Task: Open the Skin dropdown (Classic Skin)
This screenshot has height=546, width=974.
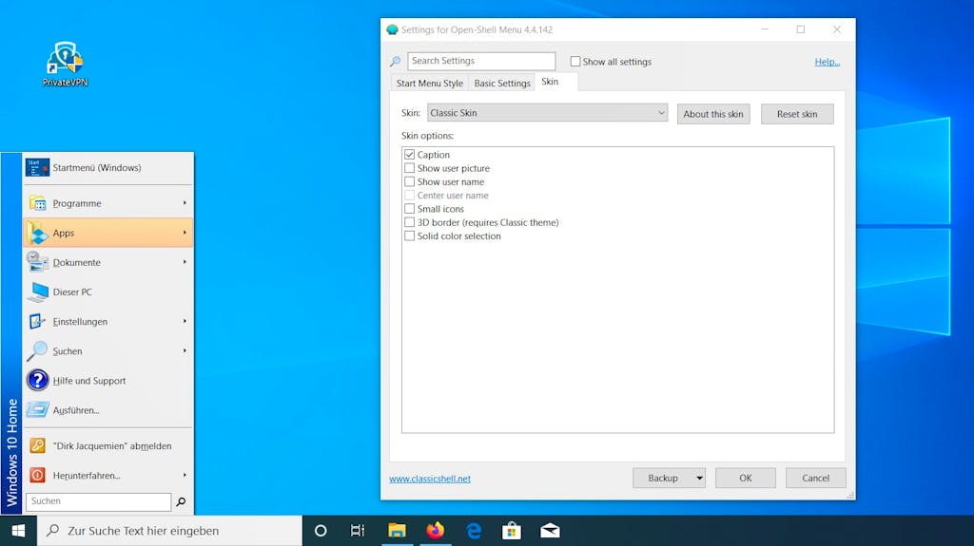Action: click(547, 113)
